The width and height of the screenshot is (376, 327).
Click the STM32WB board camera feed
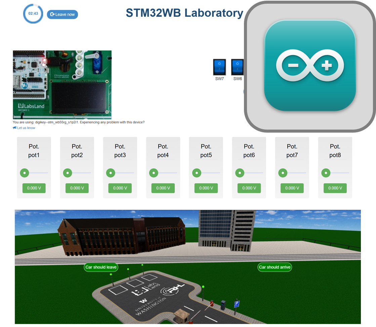(62, 85)
